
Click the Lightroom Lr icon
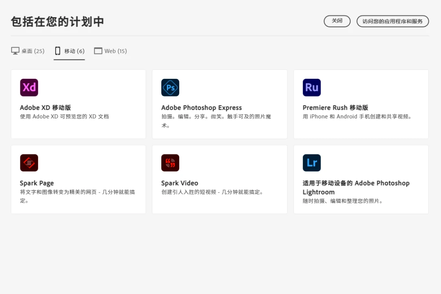(312, 163)
